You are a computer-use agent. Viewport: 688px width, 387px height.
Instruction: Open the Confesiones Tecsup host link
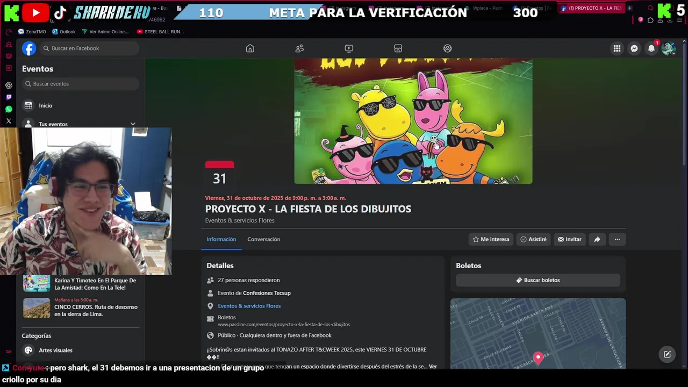click(267, 293)
